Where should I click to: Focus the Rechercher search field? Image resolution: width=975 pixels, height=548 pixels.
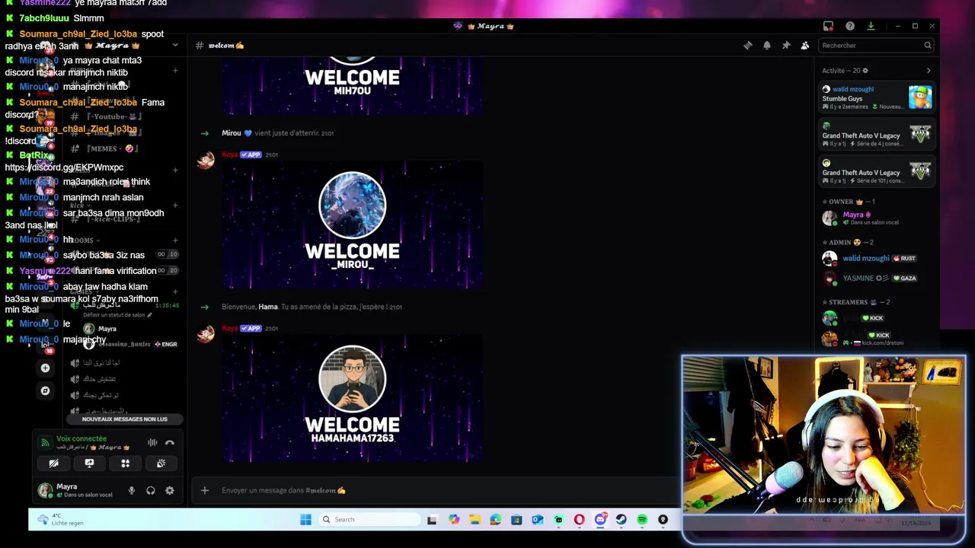[876, 46]
